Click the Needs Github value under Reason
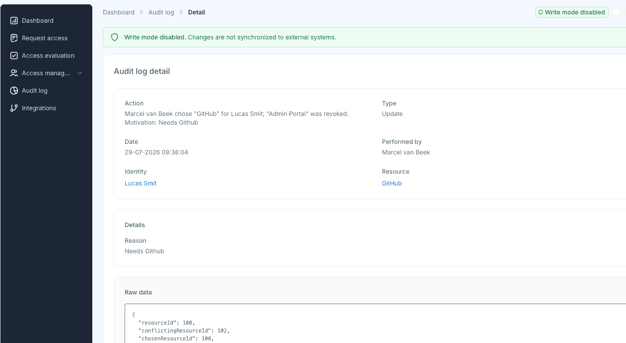The height and width of the screenshot is (343, 626). pos(144,251)
